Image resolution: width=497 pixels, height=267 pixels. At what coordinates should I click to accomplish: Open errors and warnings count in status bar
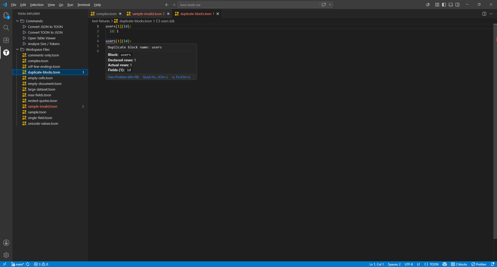tap(41, 264)
